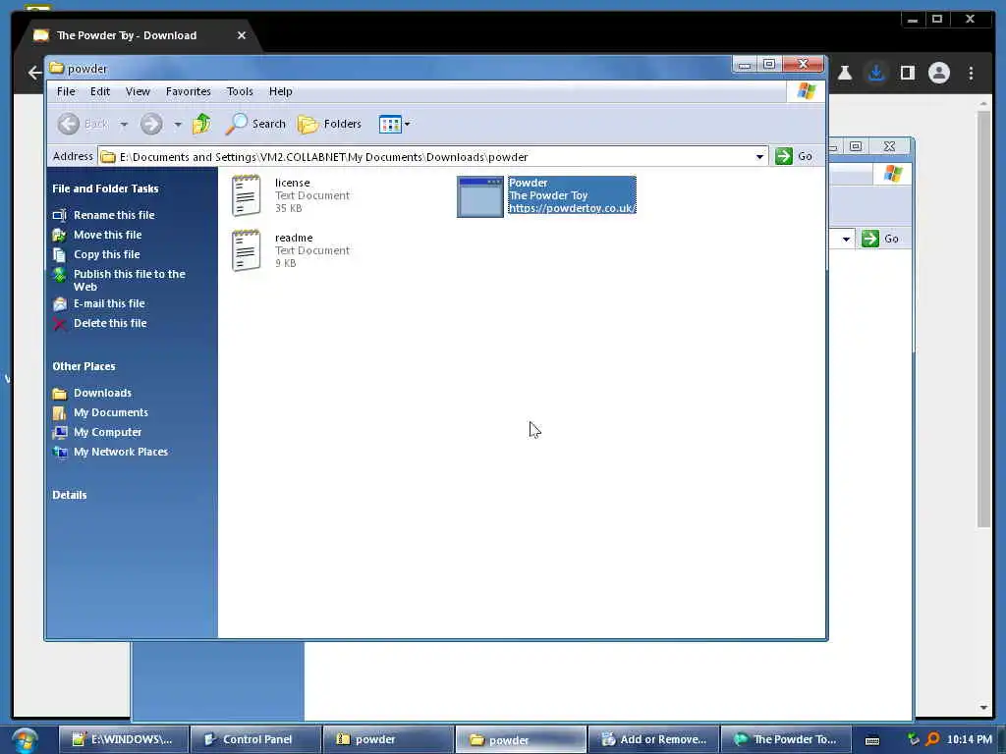This screenshot has width=1006, height=754.
Task: Open Chrome profile avatar
Action: click(x=938, y=73)
